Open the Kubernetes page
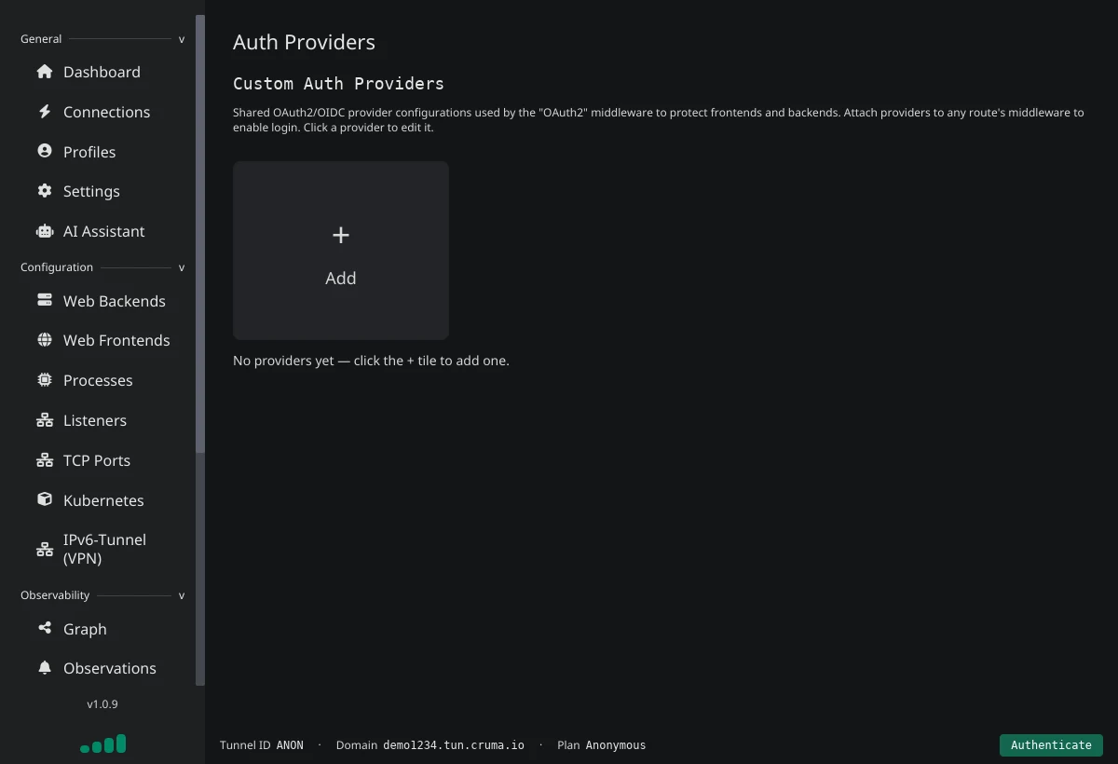 [102, 500]
